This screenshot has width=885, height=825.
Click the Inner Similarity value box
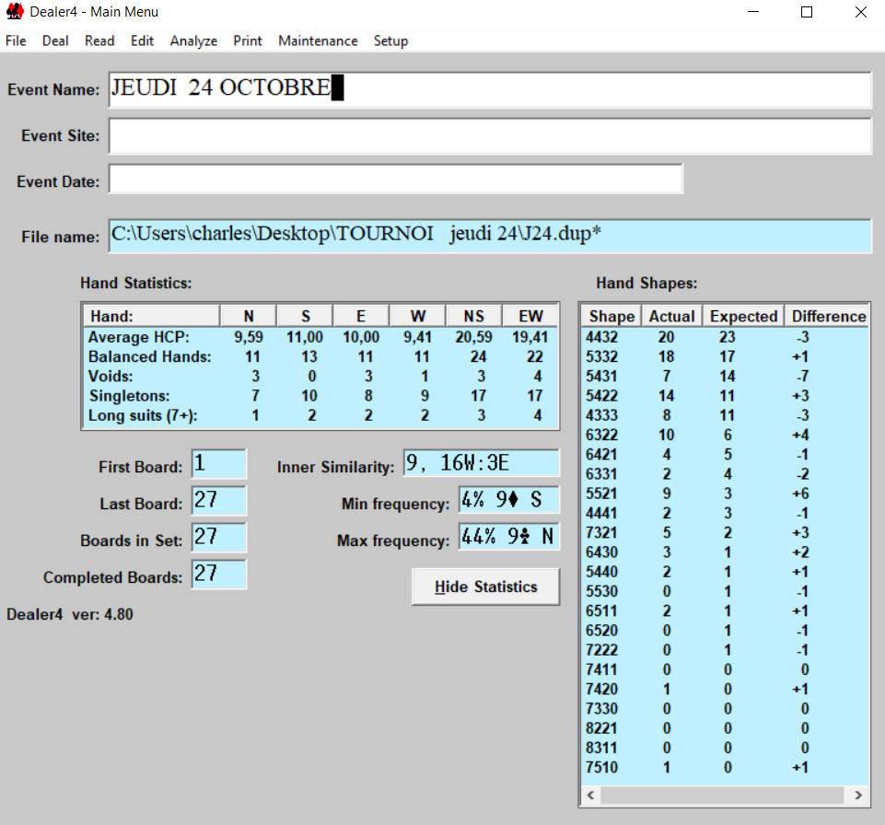(x=481, y=463)
